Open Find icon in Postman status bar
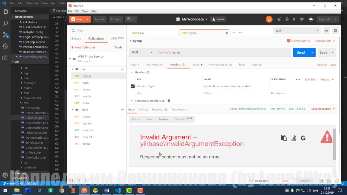347x195 pixels. pyautogui.click(x=79, y=181)
